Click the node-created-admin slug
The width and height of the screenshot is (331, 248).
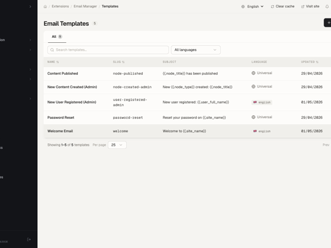pyautogui.click(x=132, y=87)
